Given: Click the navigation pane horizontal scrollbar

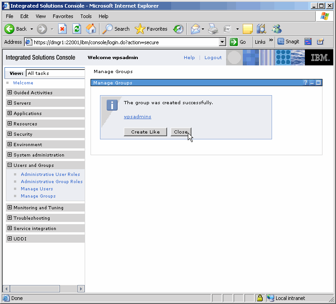Looking at the screenshot, I should pyautogui.click(x=44, y=289).
